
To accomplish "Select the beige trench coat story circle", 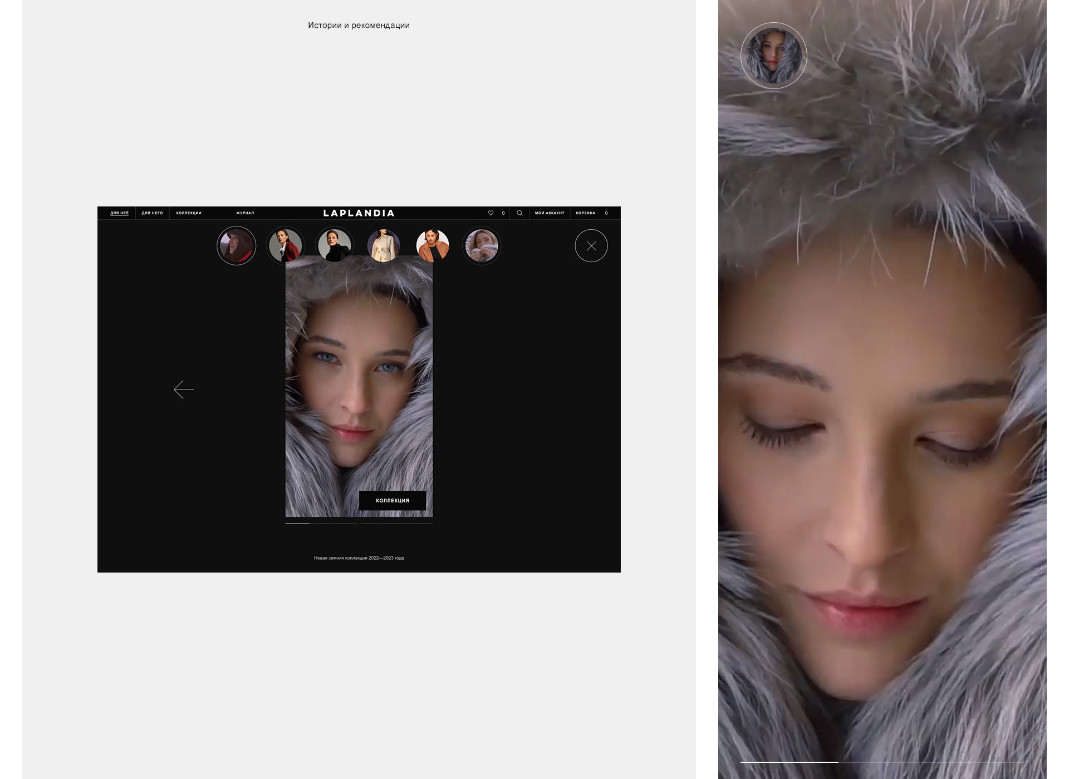I will click(384, 245).
